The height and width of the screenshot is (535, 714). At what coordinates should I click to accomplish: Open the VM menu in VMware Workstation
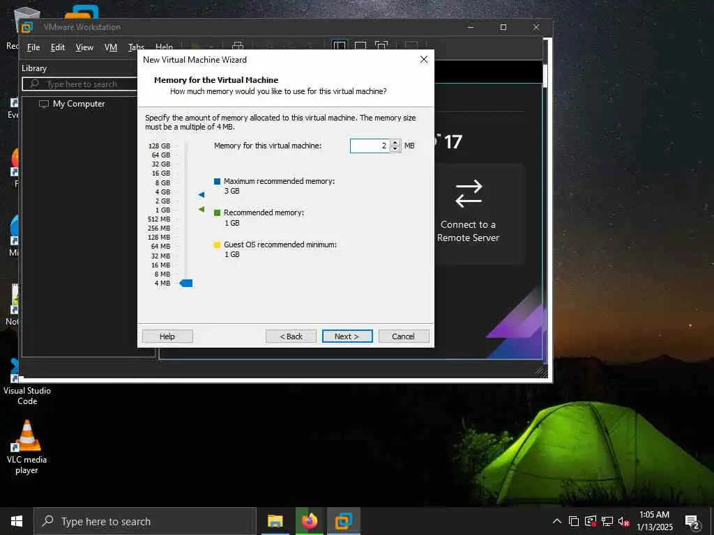click(111, 47)
